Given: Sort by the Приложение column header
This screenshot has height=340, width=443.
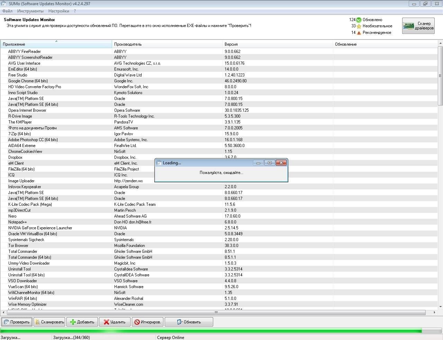Looking at the screenshot, I should [x=56, y=44].
